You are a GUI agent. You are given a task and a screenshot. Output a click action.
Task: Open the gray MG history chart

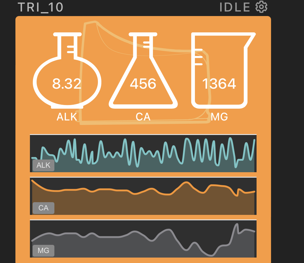pos(143,238)
